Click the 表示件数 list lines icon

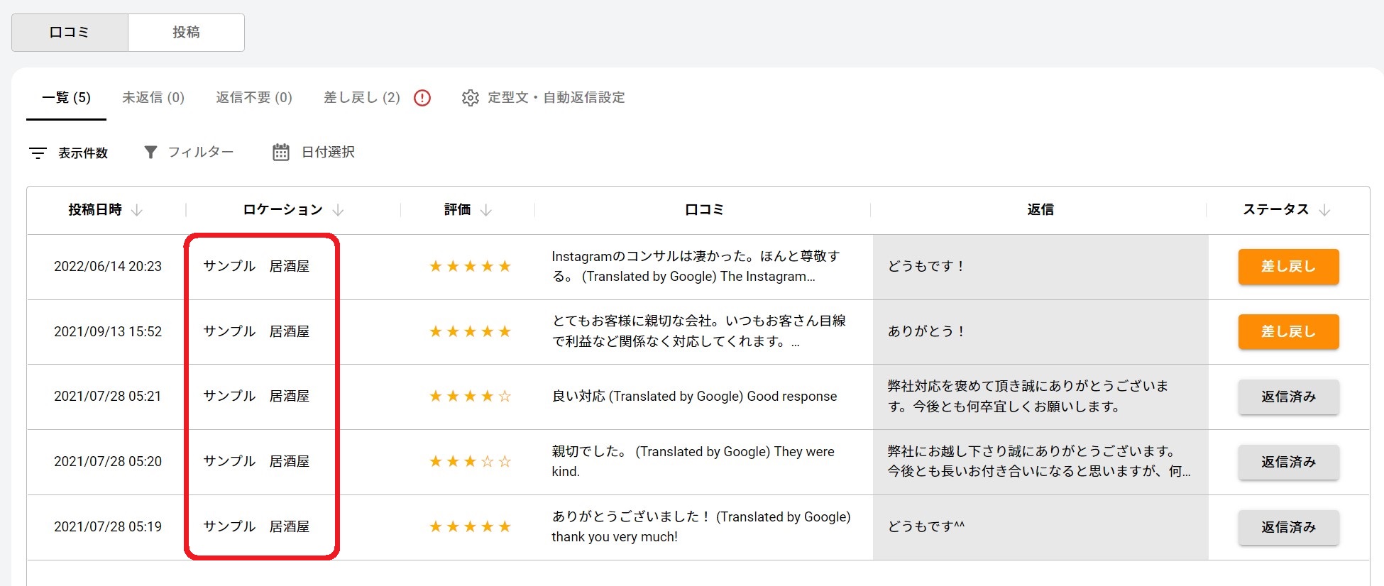(38, 153)
